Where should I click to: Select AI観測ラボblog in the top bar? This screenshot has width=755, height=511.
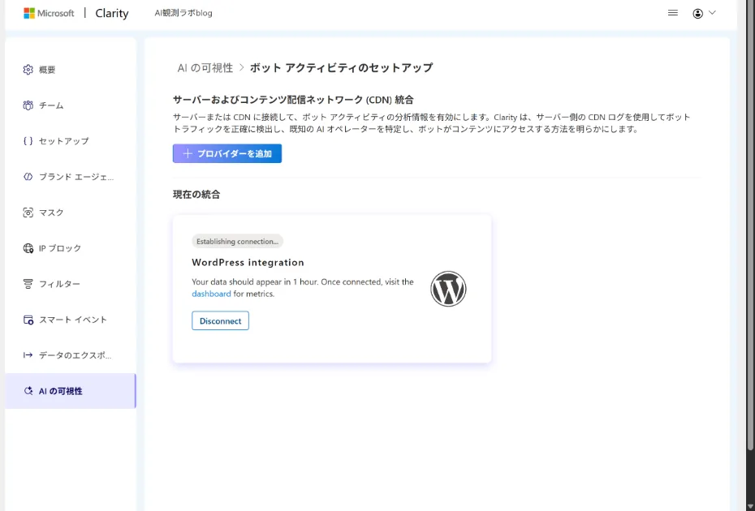(182, 13)
